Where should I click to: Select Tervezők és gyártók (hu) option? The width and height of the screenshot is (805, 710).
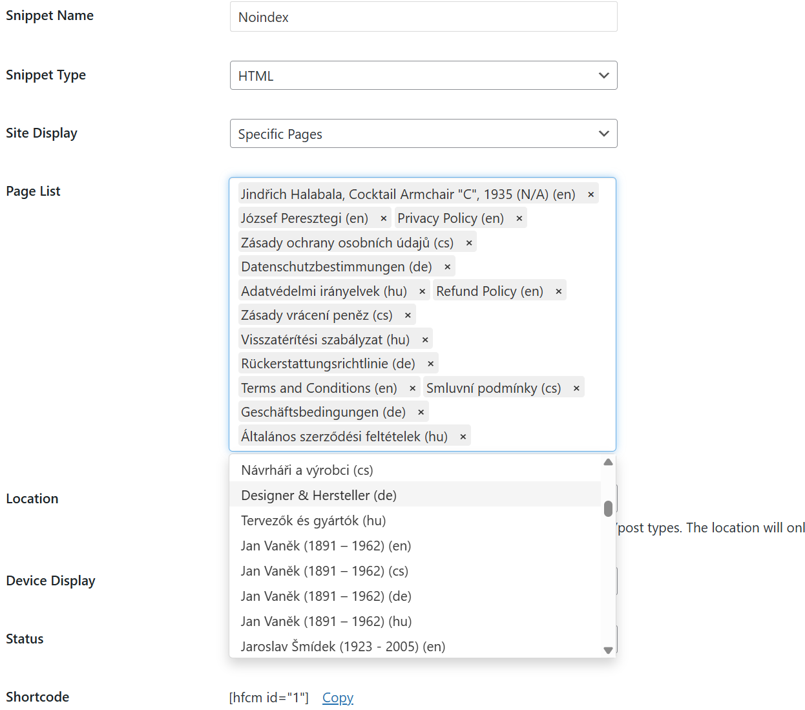pyautogui.click(x=313, y=521)
